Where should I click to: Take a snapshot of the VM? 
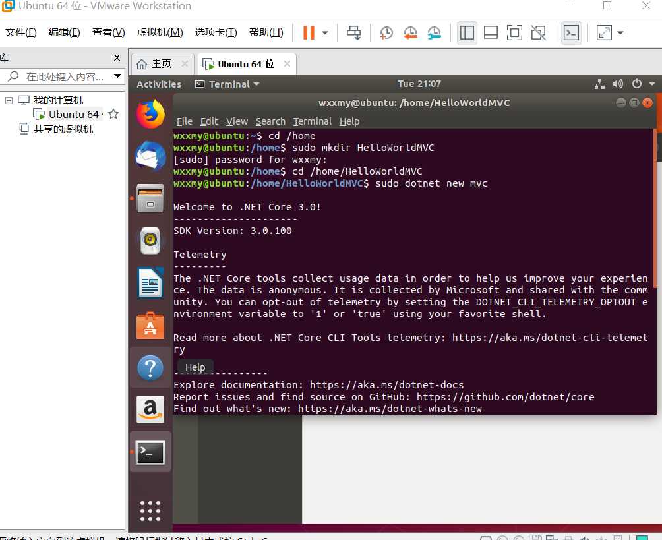tap(386, 32)
